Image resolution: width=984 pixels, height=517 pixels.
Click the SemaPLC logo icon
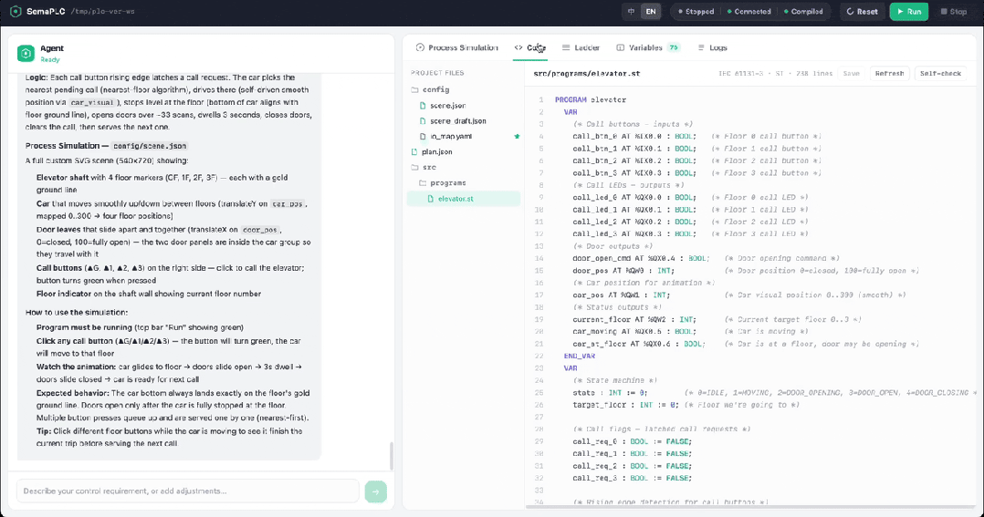pos(16,11)
